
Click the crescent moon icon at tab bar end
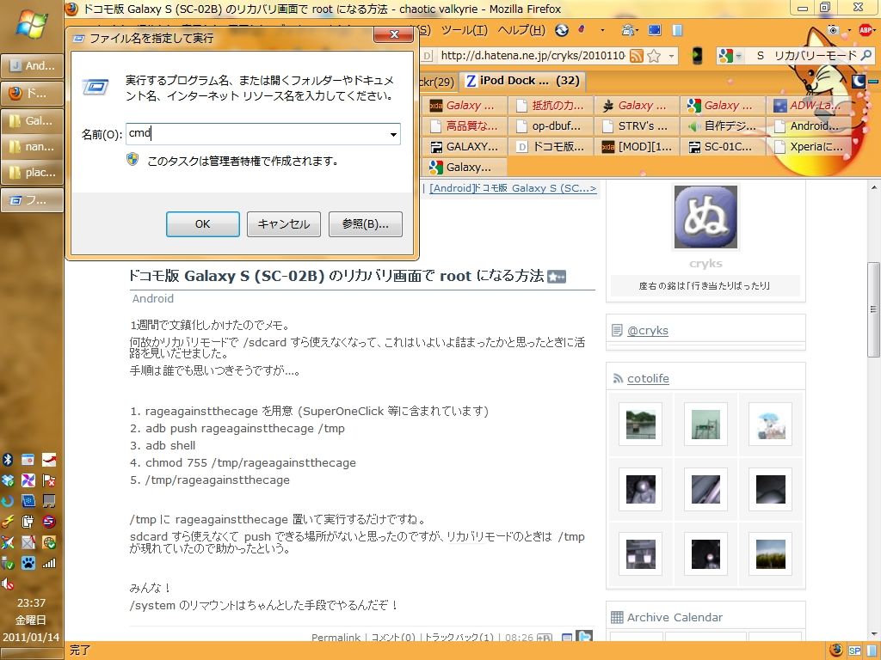(x=858, y=82)
